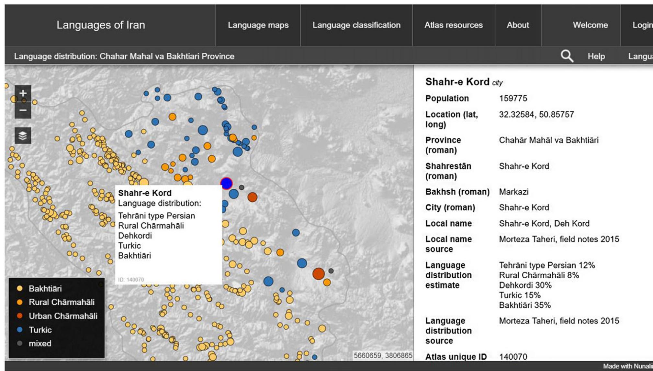
Task: Select Turkic blue legend swatch
Action: [x=20, y=330]
